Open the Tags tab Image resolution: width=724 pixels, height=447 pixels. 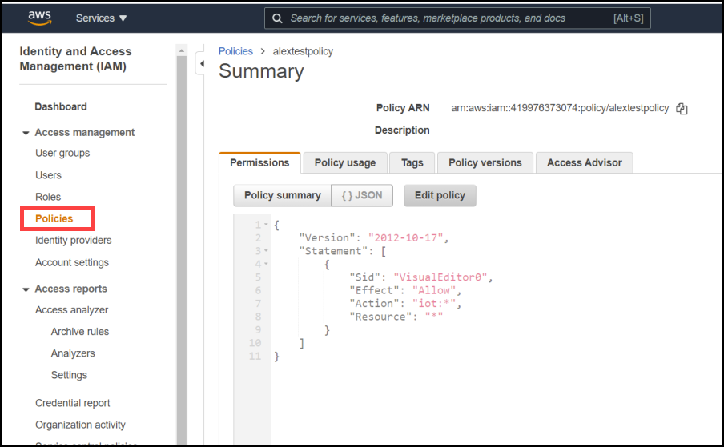(412, 162)
